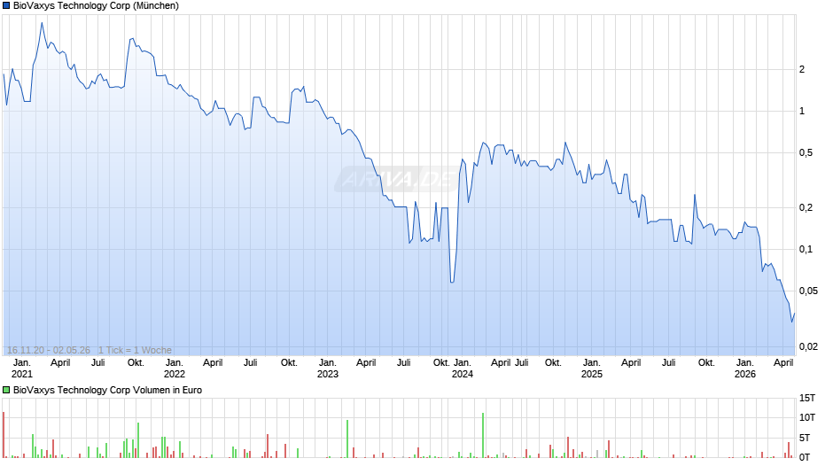
Task: Click the price axis label '0,05'
Action: (x=808, y=291)
